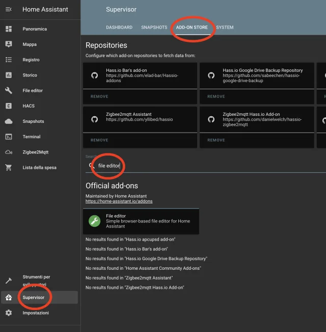Click the Registro list icon
The height and width of the screenshot is (332, 326).
[x=9, y=60]
